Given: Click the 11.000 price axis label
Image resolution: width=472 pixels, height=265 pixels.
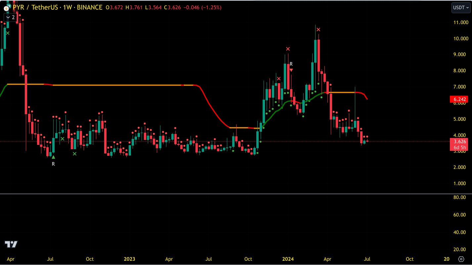Looking at the screenshot, I should tap(461, 22).
